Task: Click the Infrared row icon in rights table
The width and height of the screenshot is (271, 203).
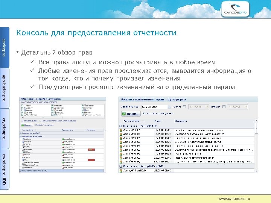Action: 23,155
